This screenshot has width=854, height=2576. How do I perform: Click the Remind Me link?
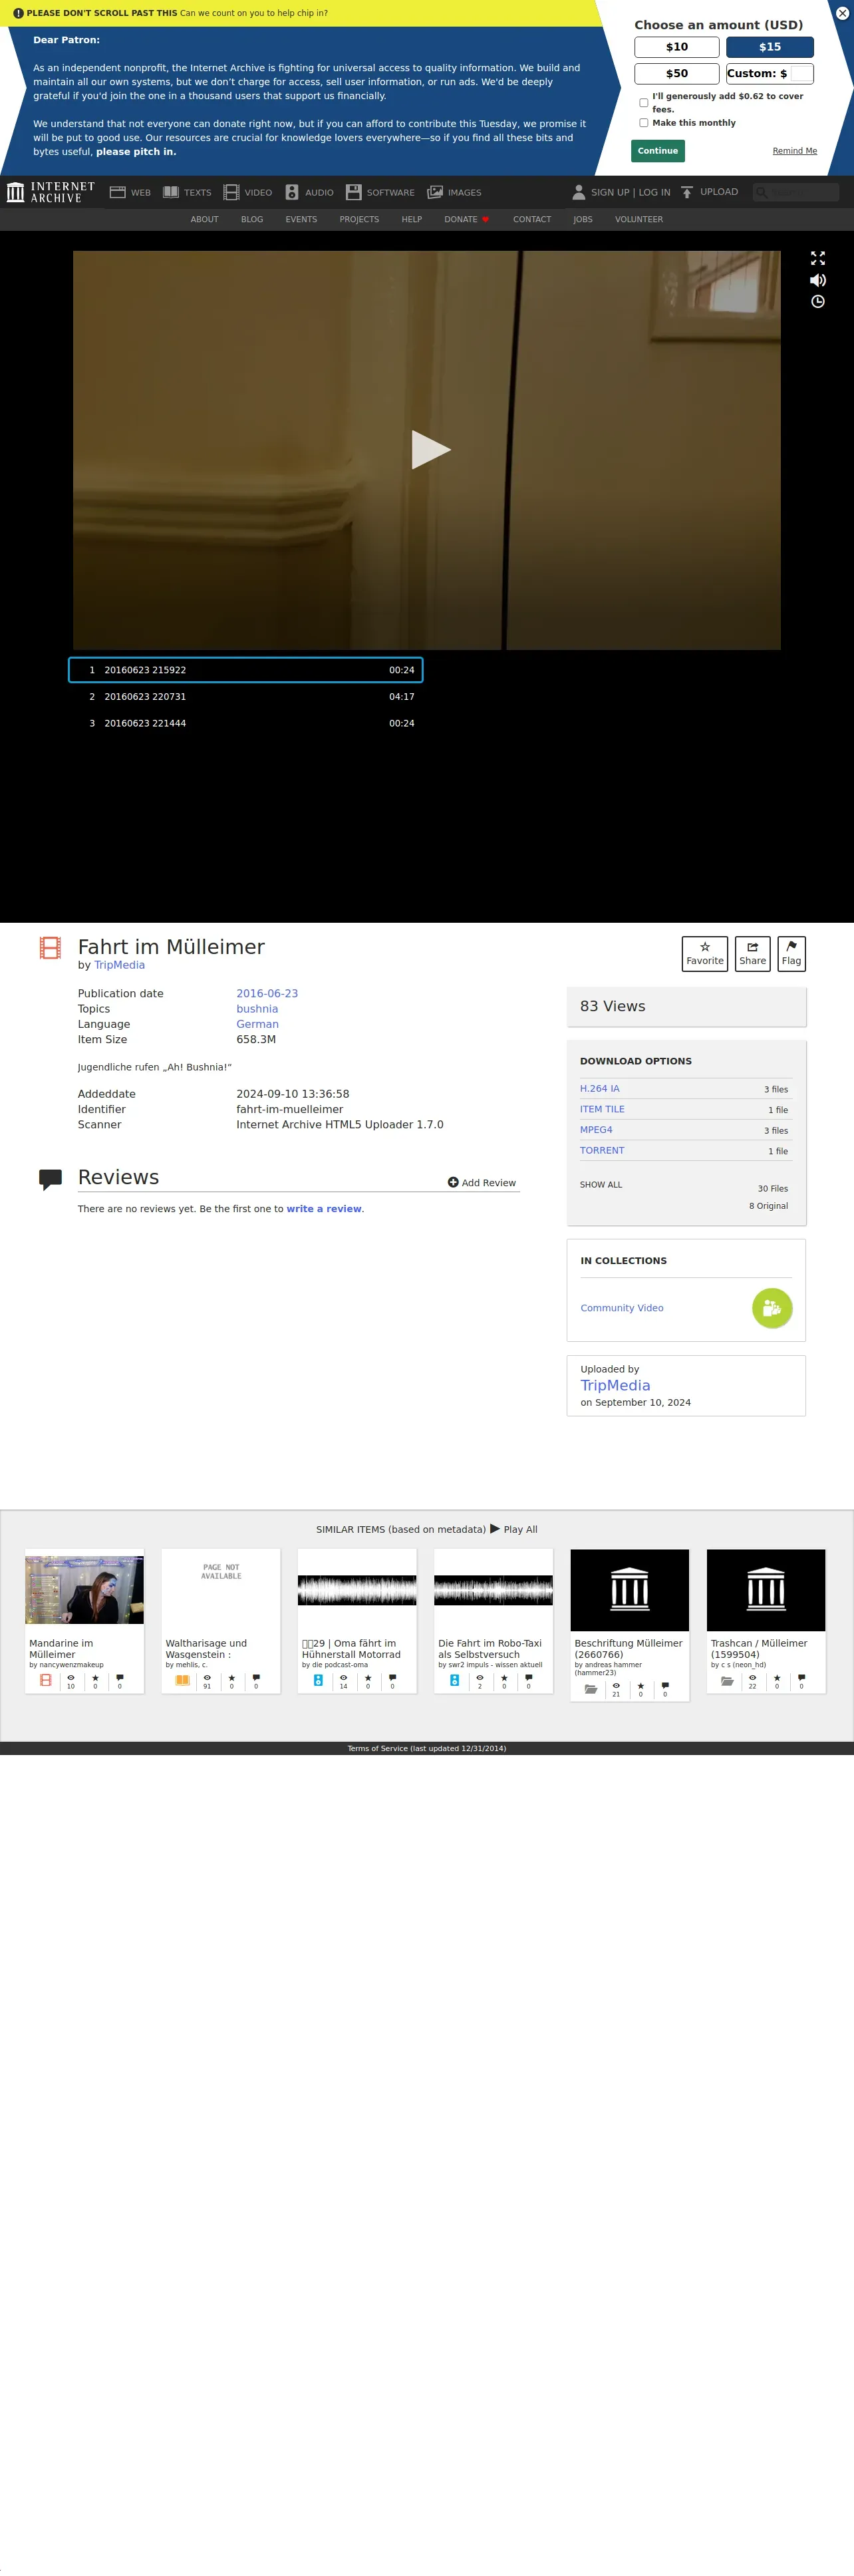795,151
